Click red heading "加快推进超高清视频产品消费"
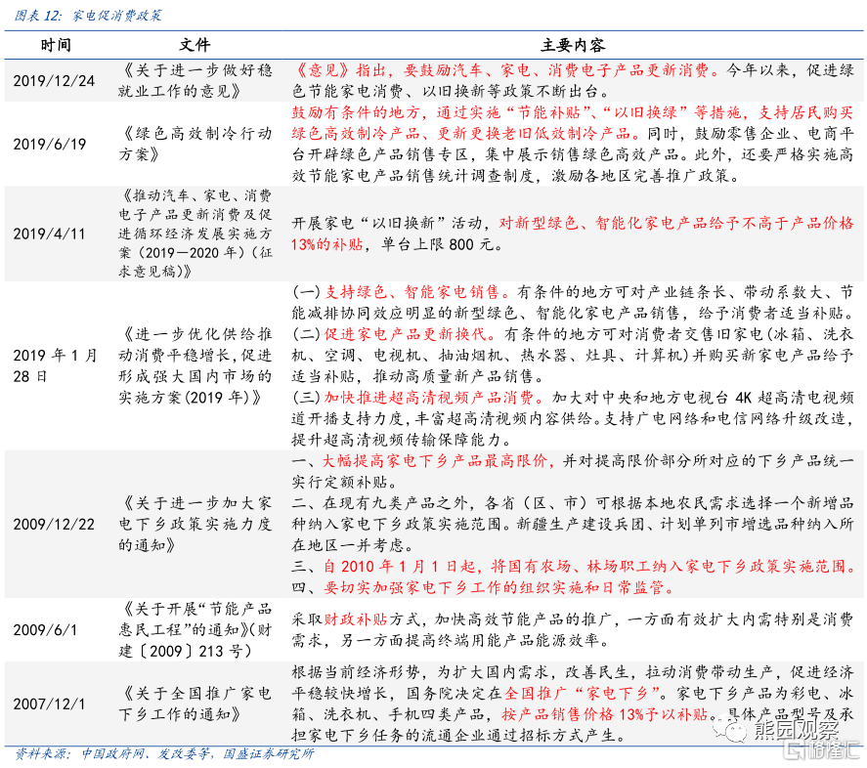The image size is (867, 768). 428,398
